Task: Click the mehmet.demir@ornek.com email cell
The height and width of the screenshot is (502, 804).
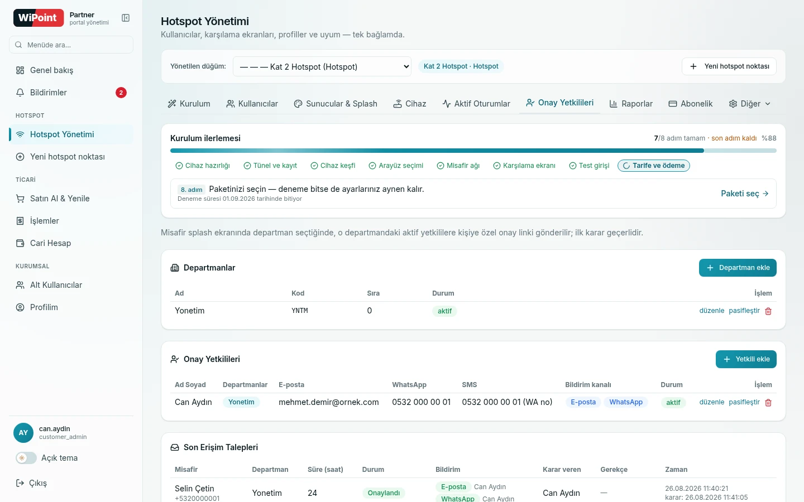Action: (x=329, y=402)
